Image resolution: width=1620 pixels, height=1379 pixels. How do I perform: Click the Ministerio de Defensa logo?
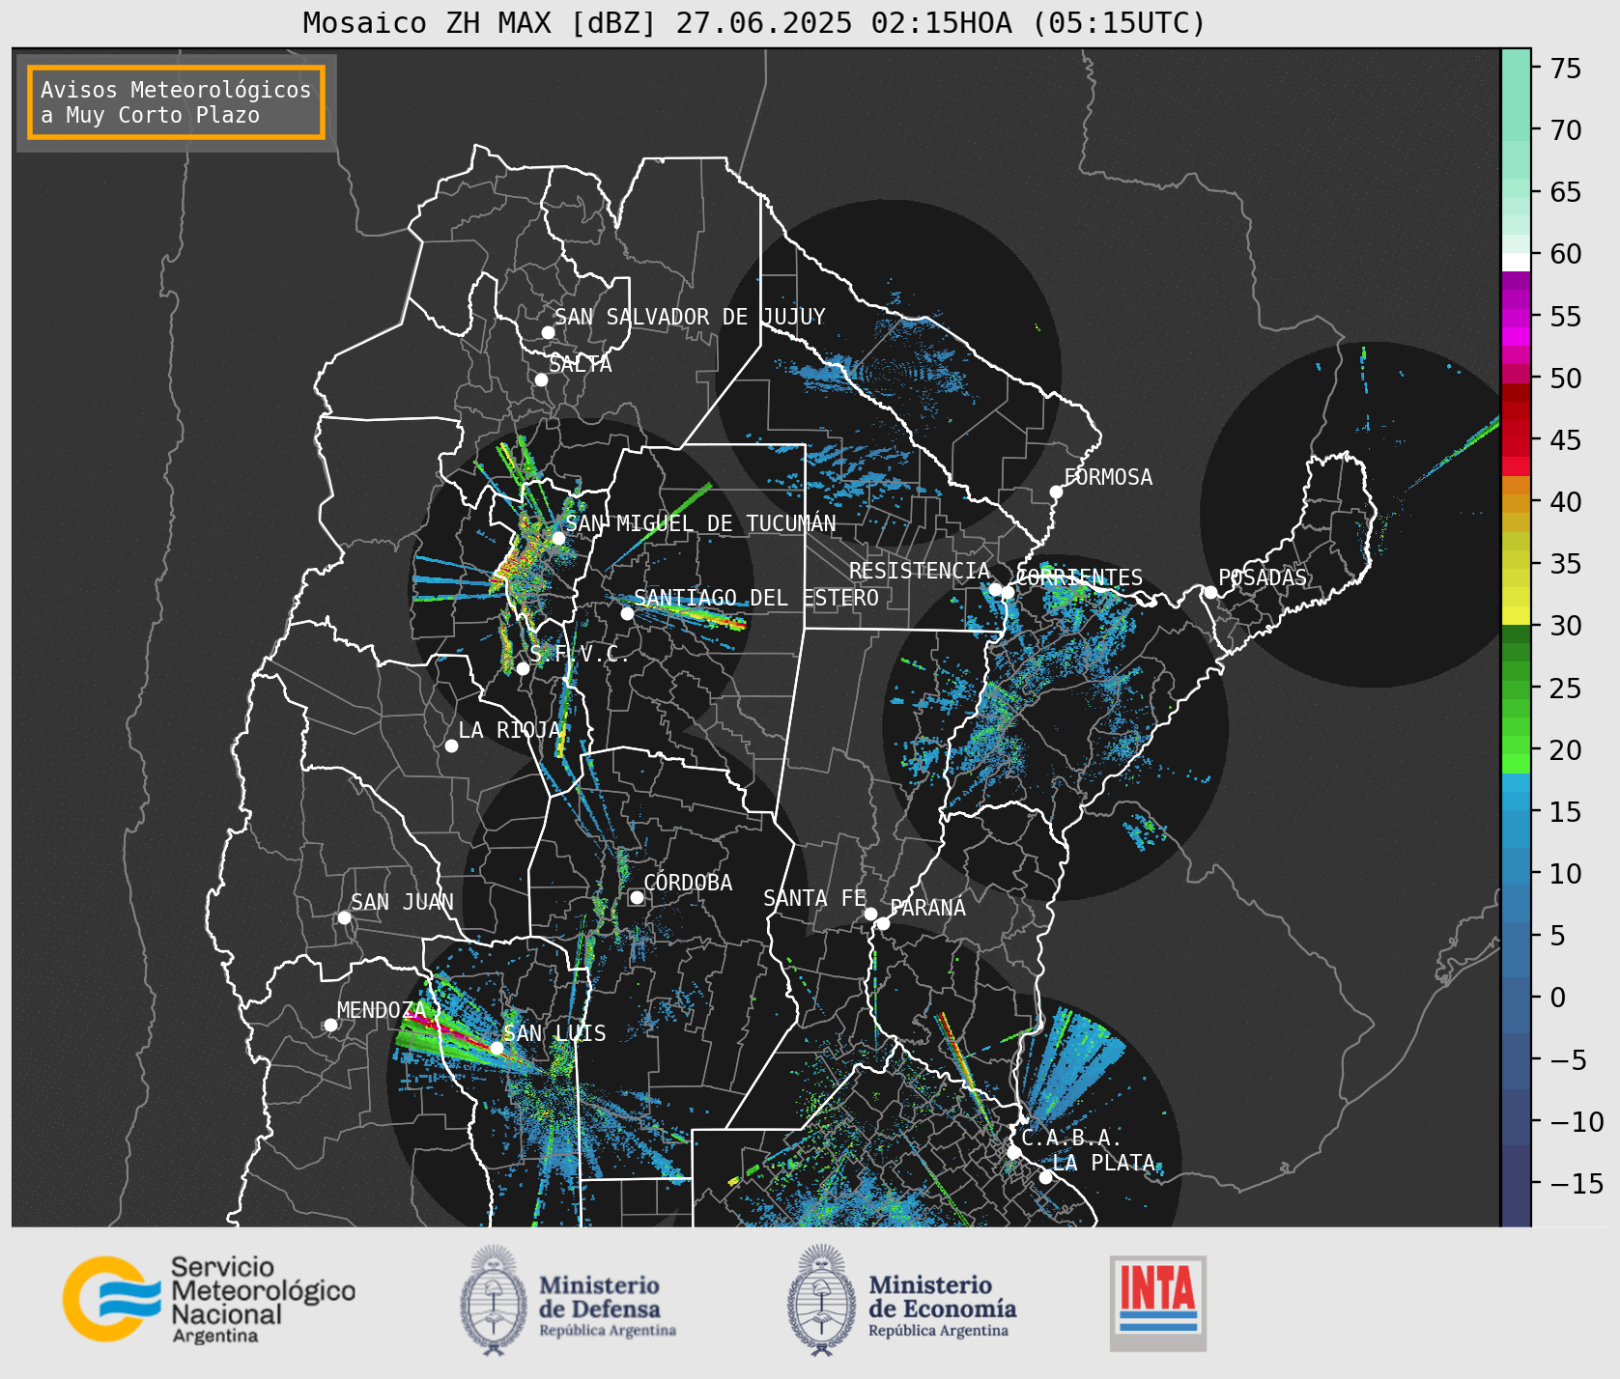pos(568,1300)
